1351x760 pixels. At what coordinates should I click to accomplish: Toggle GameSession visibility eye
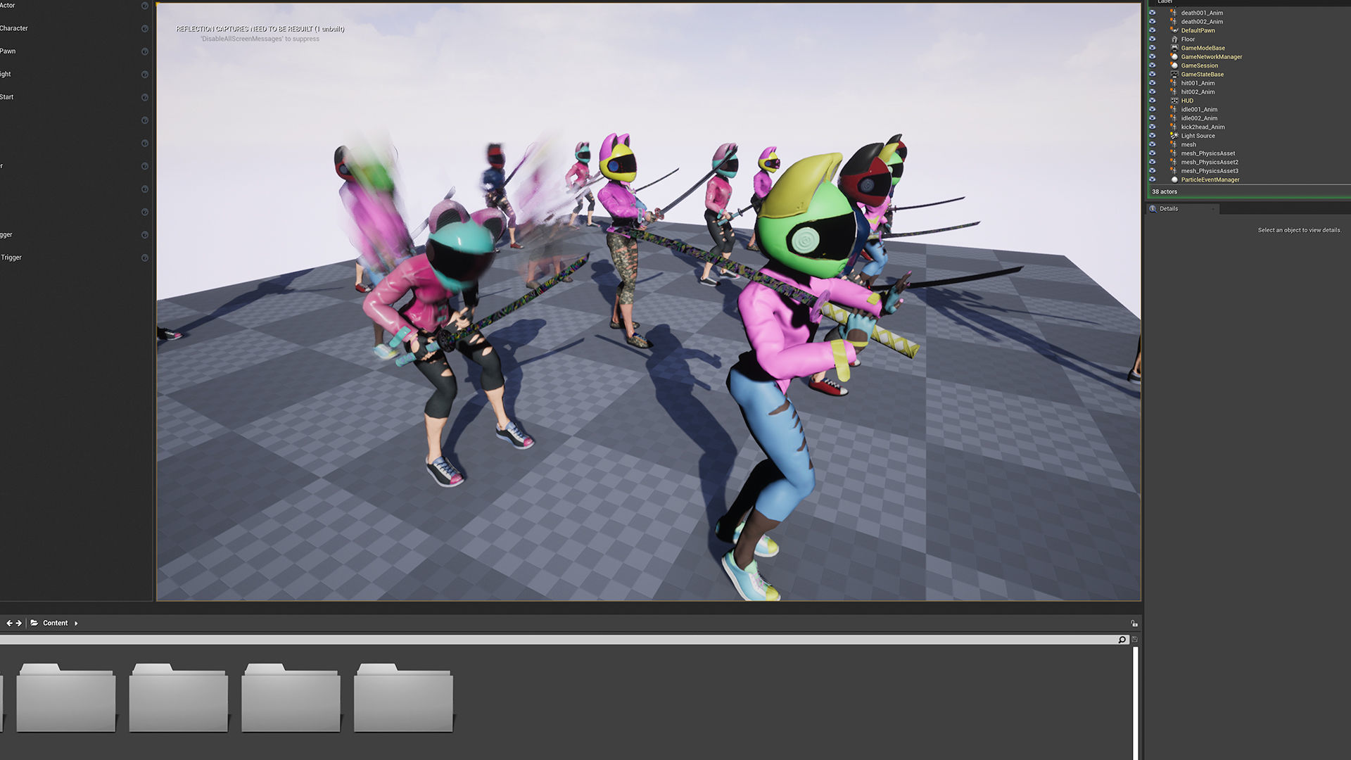(1152, 65)
